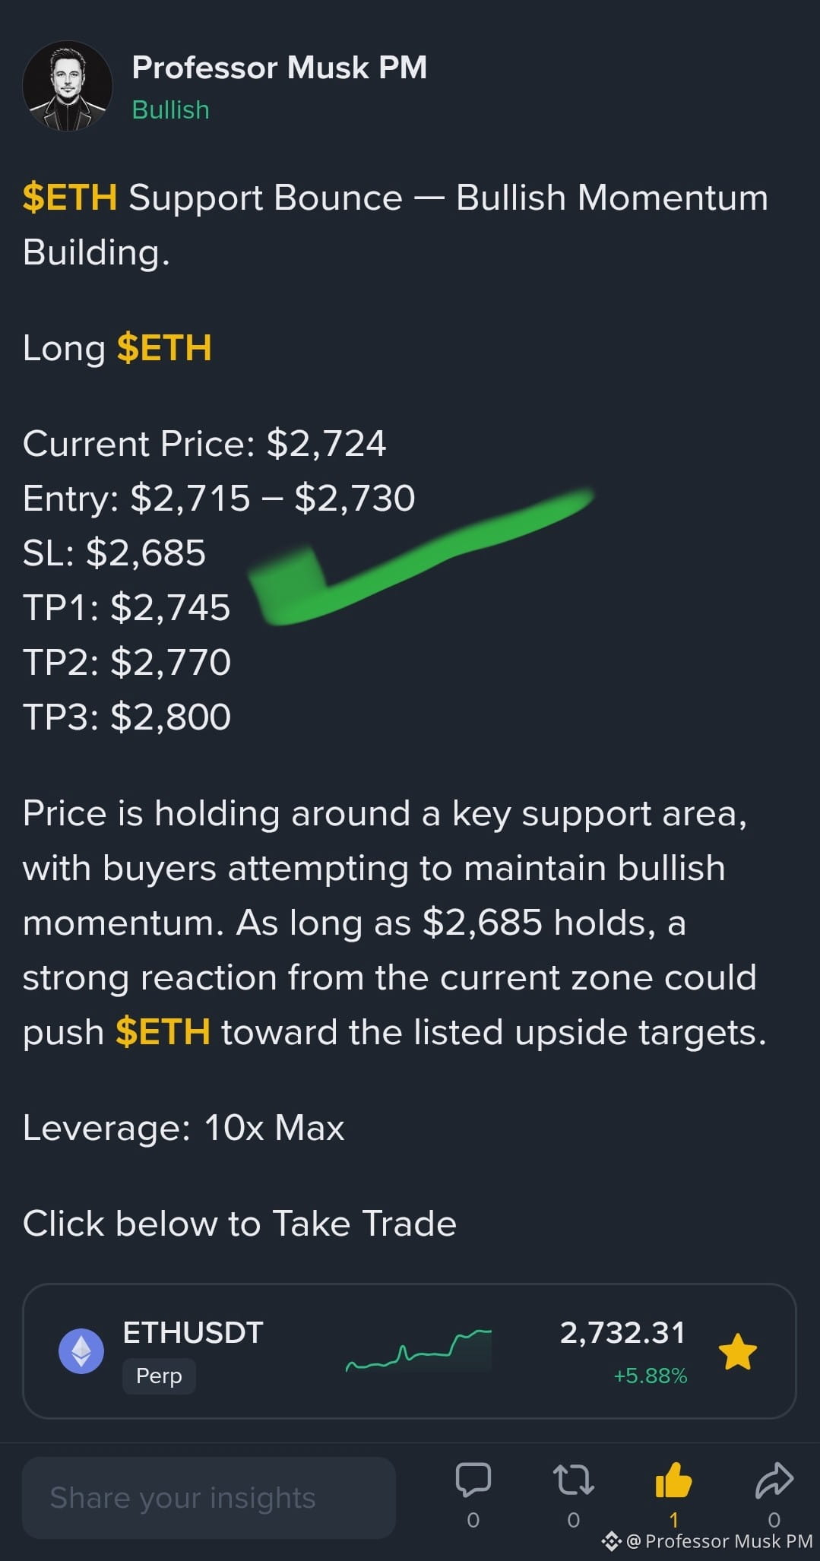Focus the Share your insights field

coord(209,1498)
